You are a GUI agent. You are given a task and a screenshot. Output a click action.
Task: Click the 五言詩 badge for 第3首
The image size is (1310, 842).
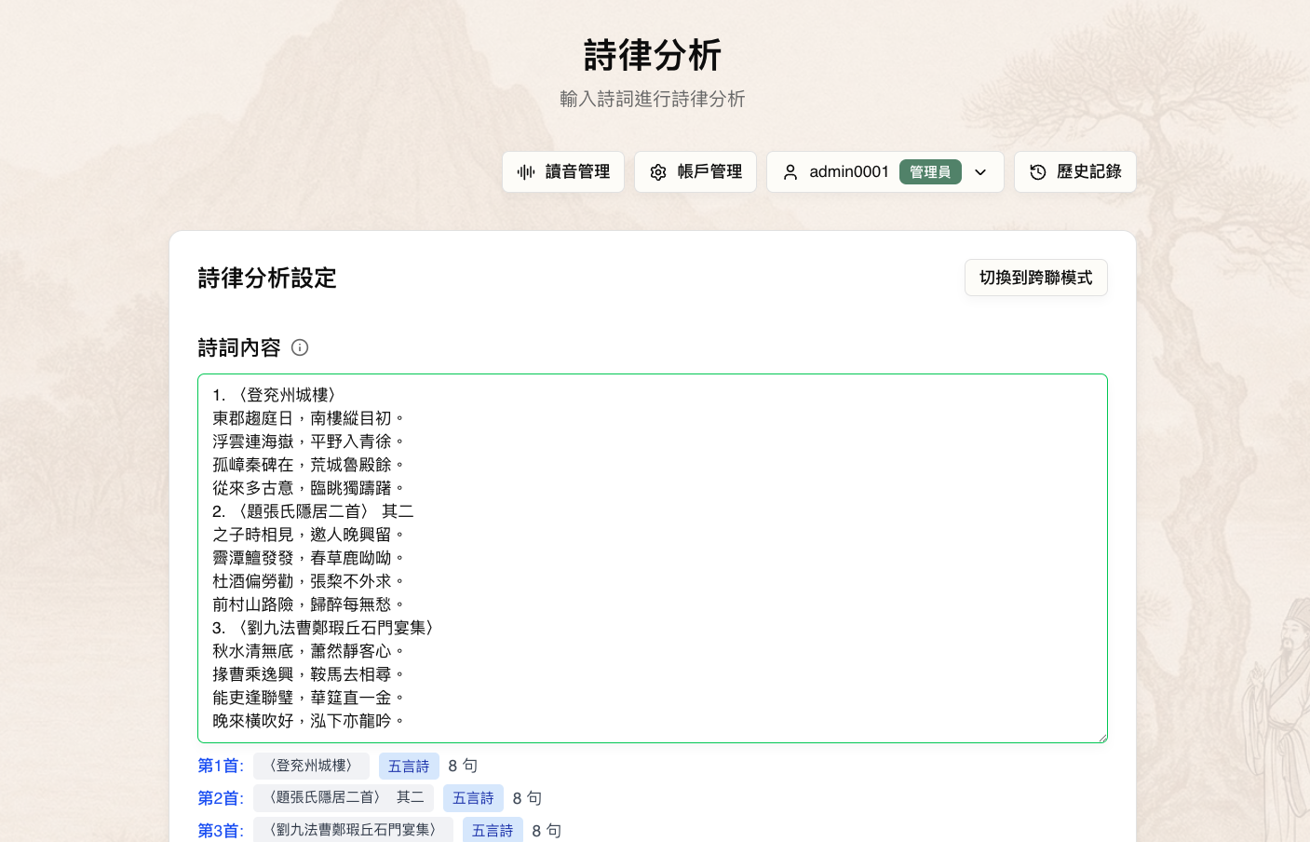pyautogui.click(x=493, y=830)
